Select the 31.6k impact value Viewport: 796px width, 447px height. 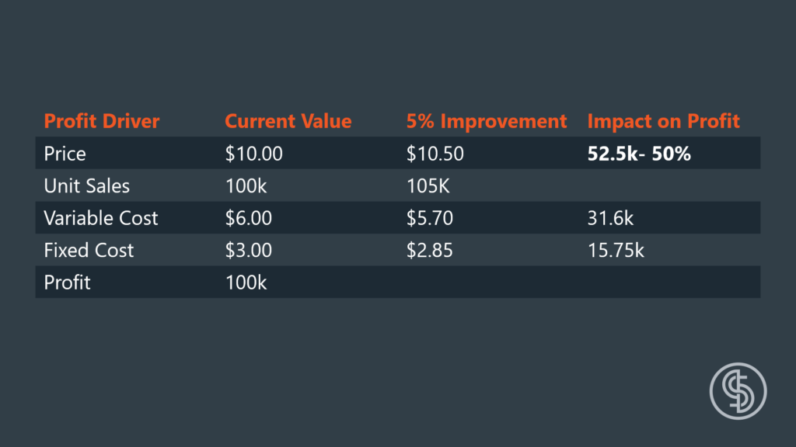coord(610,218)
